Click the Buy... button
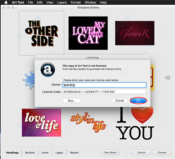 pos(71,100)
